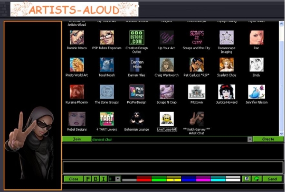Open the Dominic Marco chat room icon
The height and width of the screenshot is (192, 285).
click(x=77, y=38)
